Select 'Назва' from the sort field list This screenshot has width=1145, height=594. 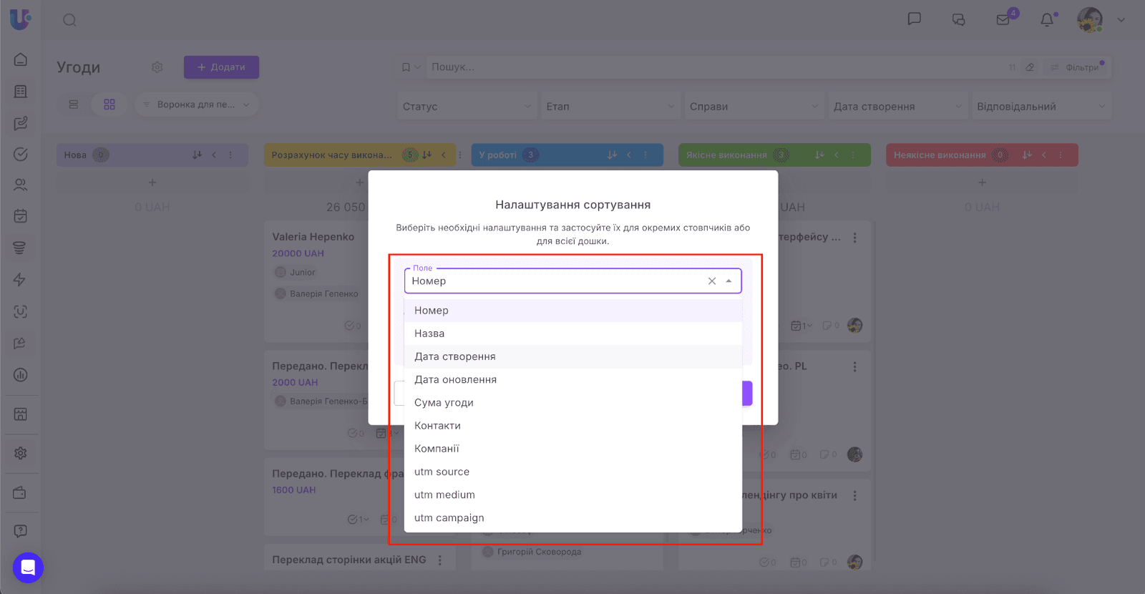(x=429, y=333)
